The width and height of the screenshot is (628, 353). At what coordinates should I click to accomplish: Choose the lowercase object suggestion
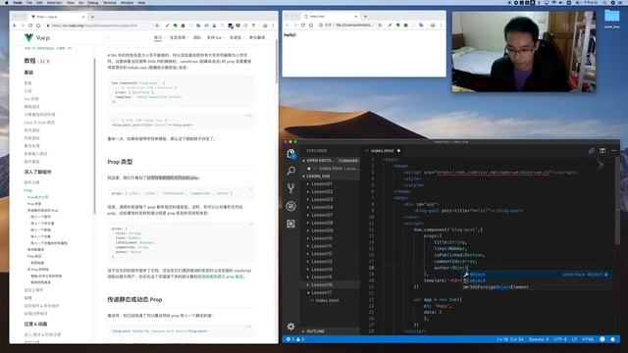537,281
